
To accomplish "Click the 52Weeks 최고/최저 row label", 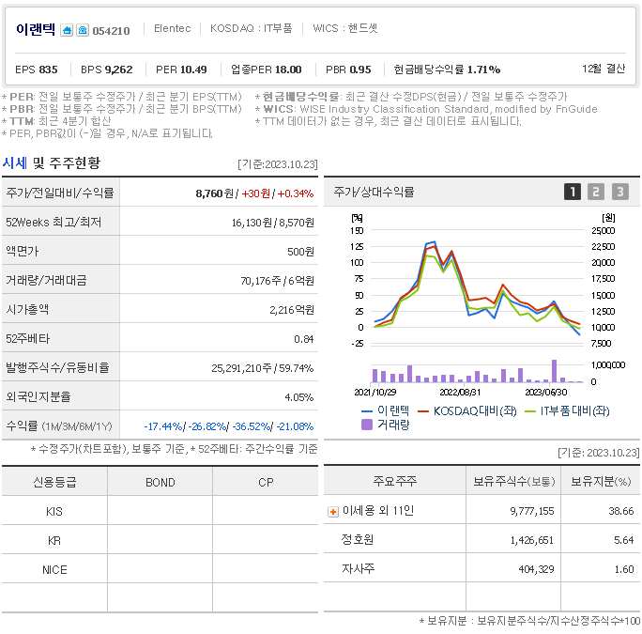I will pyautogui.click(x=53, y=222).
